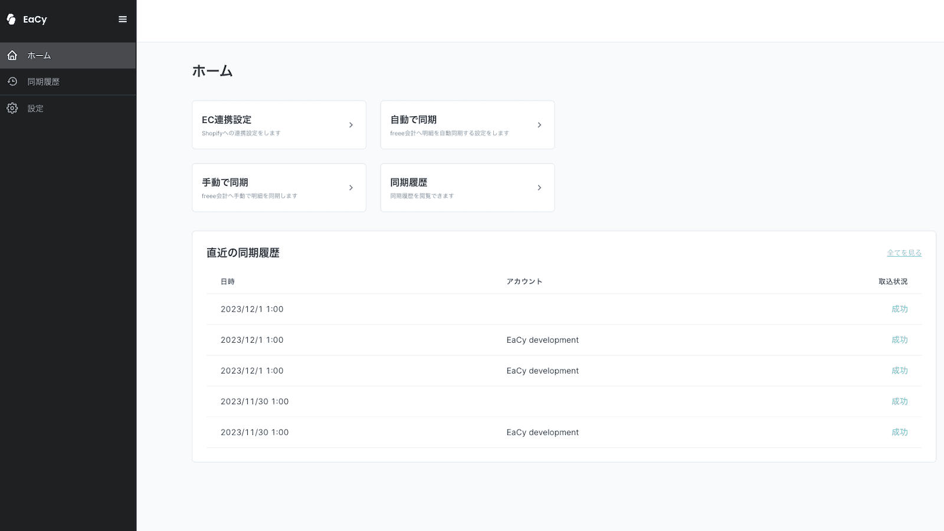Click the 全てを見る link
This screenshot has height=531, width=944.
click(x=904, y=253)
